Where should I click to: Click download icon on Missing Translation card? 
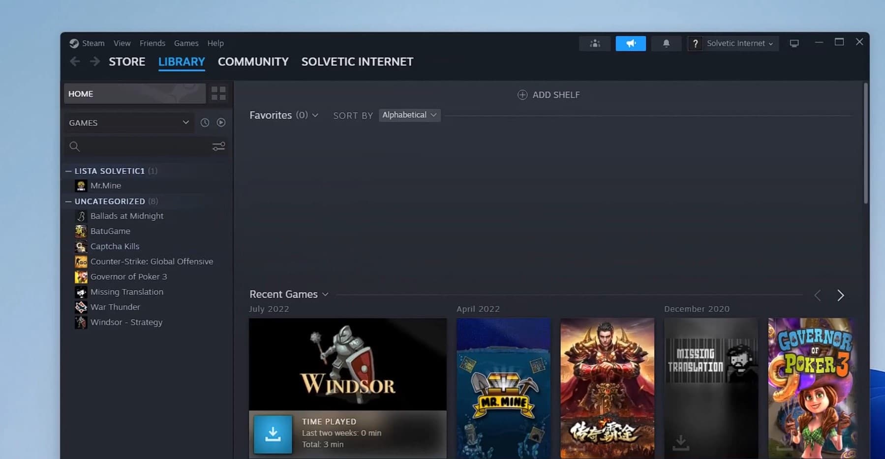pyautogui.click(x=681, y=442)
